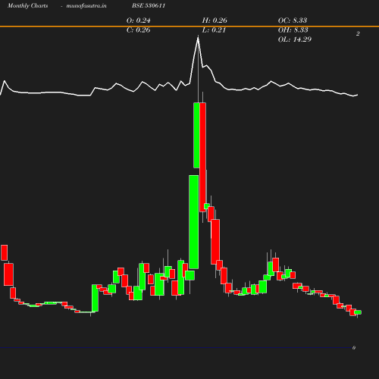
Task: Click the low value 'L: 0.21'
Action: pyautogui.click(x=214, y=30)
